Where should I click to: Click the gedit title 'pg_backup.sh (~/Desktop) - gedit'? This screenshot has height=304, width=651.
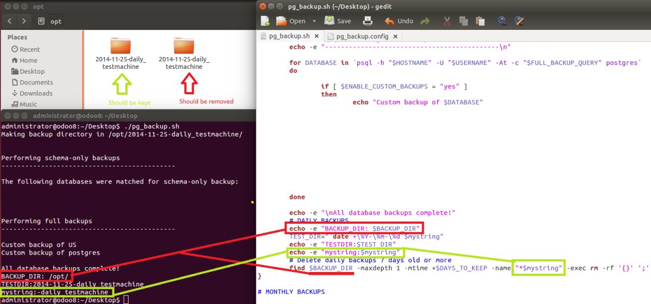tap(340, 6)
